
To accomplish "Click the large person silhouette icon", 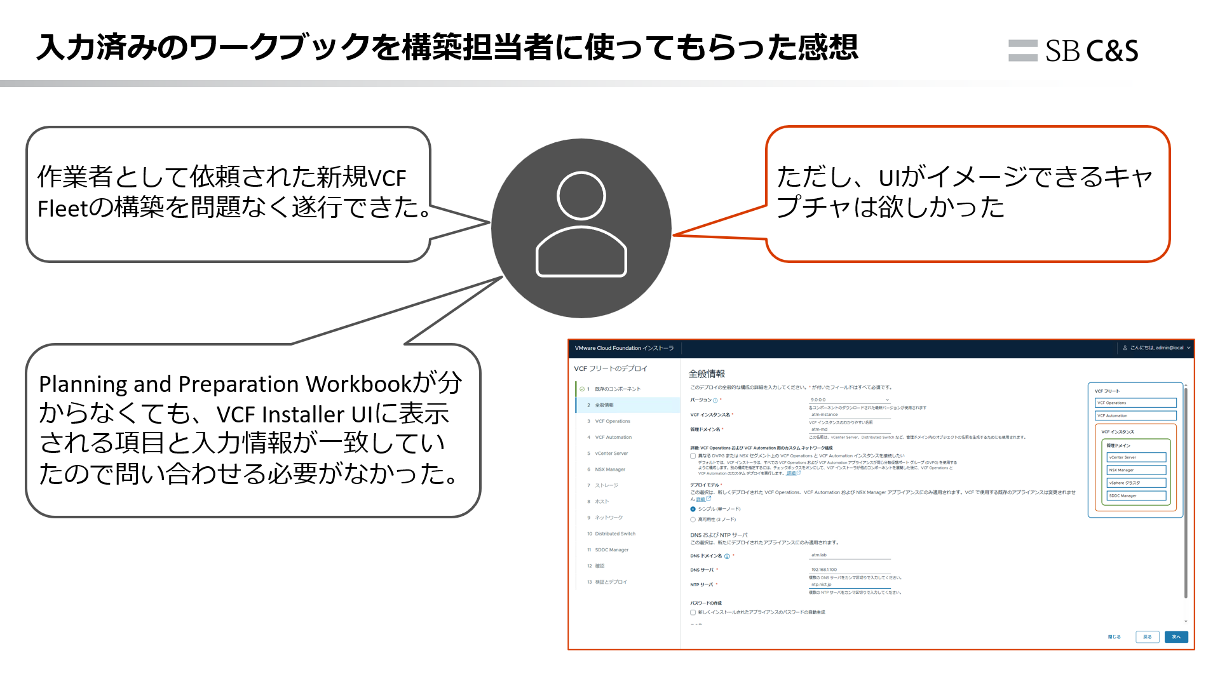I will pyautogui.click(x=581, y=229).
